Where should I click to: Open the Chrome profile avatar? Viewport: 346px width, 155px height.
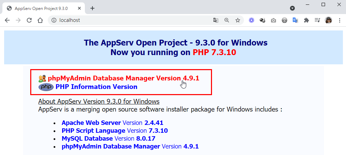[328, 20]
